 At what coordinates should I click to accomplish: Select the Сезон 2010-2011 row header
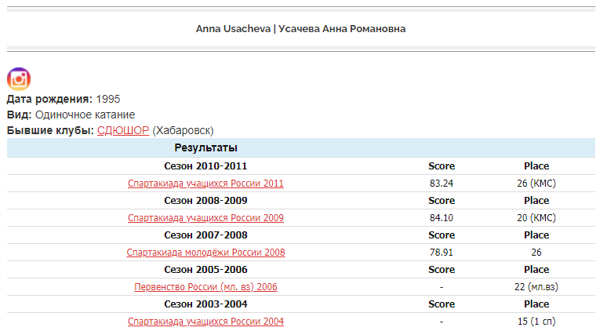click(205, 166)
